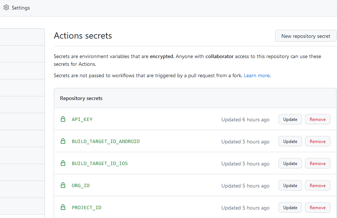Update the BUILD_TARGET_ID_ANDROID secret
The height and width of the screenshot is (218, 337).
[x=290, y=142]
